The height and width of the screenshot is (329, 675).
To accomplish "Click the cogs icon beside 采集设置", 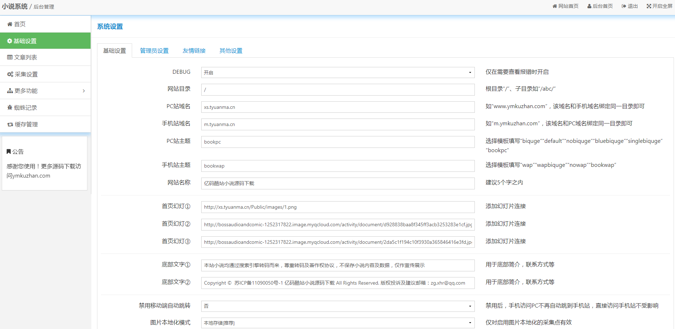I will coord(10,74).
